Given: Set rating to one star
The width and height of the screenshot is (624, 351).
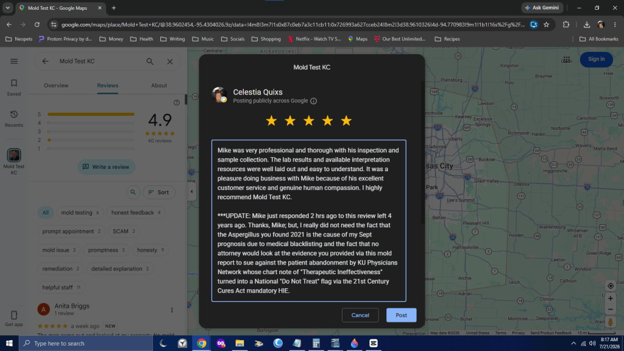Looking at the screenshot, I should pyautogui.click(x=271, y=121).
